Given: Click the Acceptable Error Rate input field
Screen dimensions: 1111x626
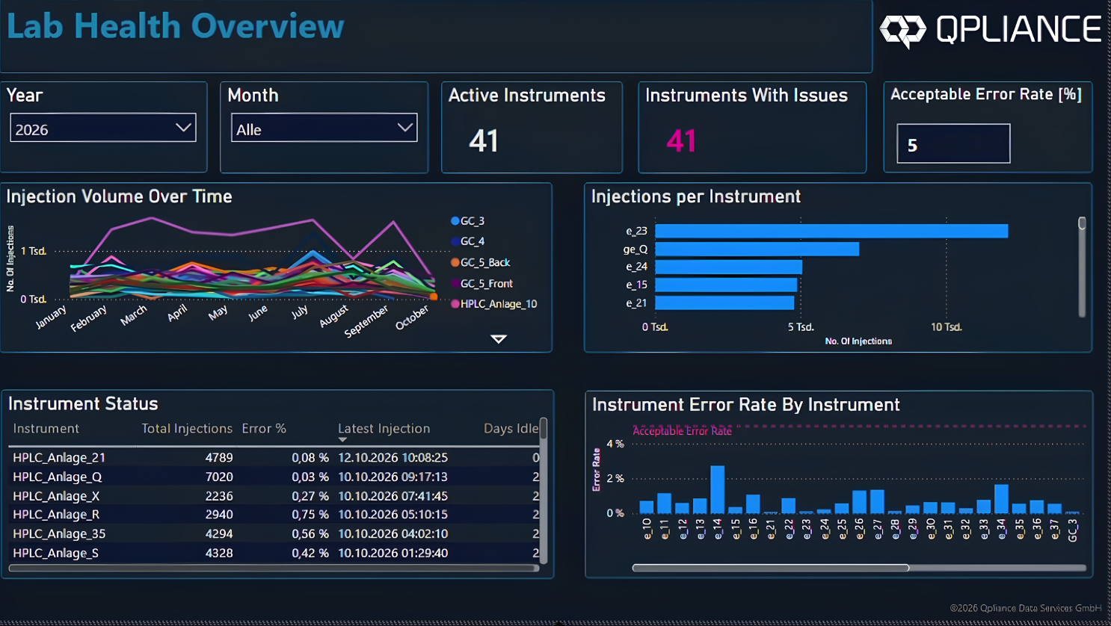Looking at the screenshot, I should [953, 143].
